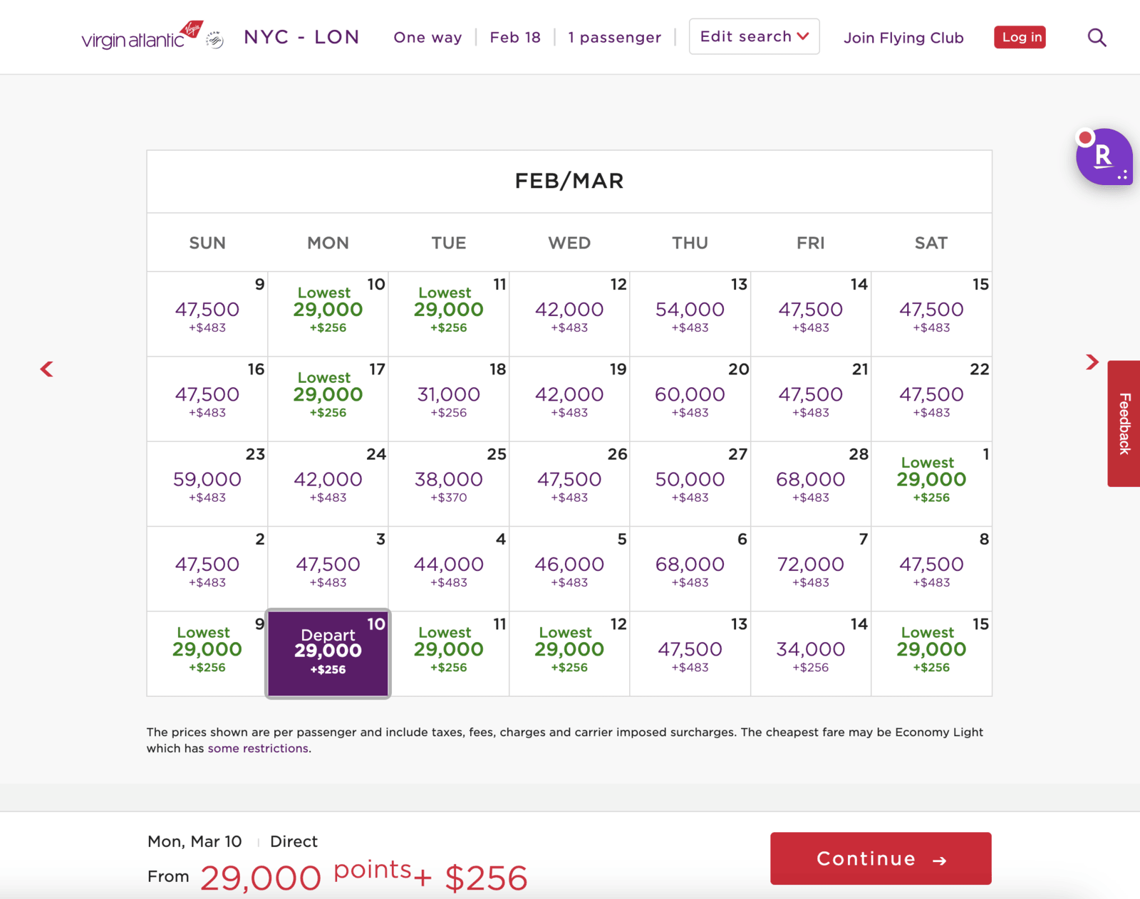This screenshot has width=1140, height=899.
Task: Navigate to next month with right arrow
Action: pos(1092,362)
